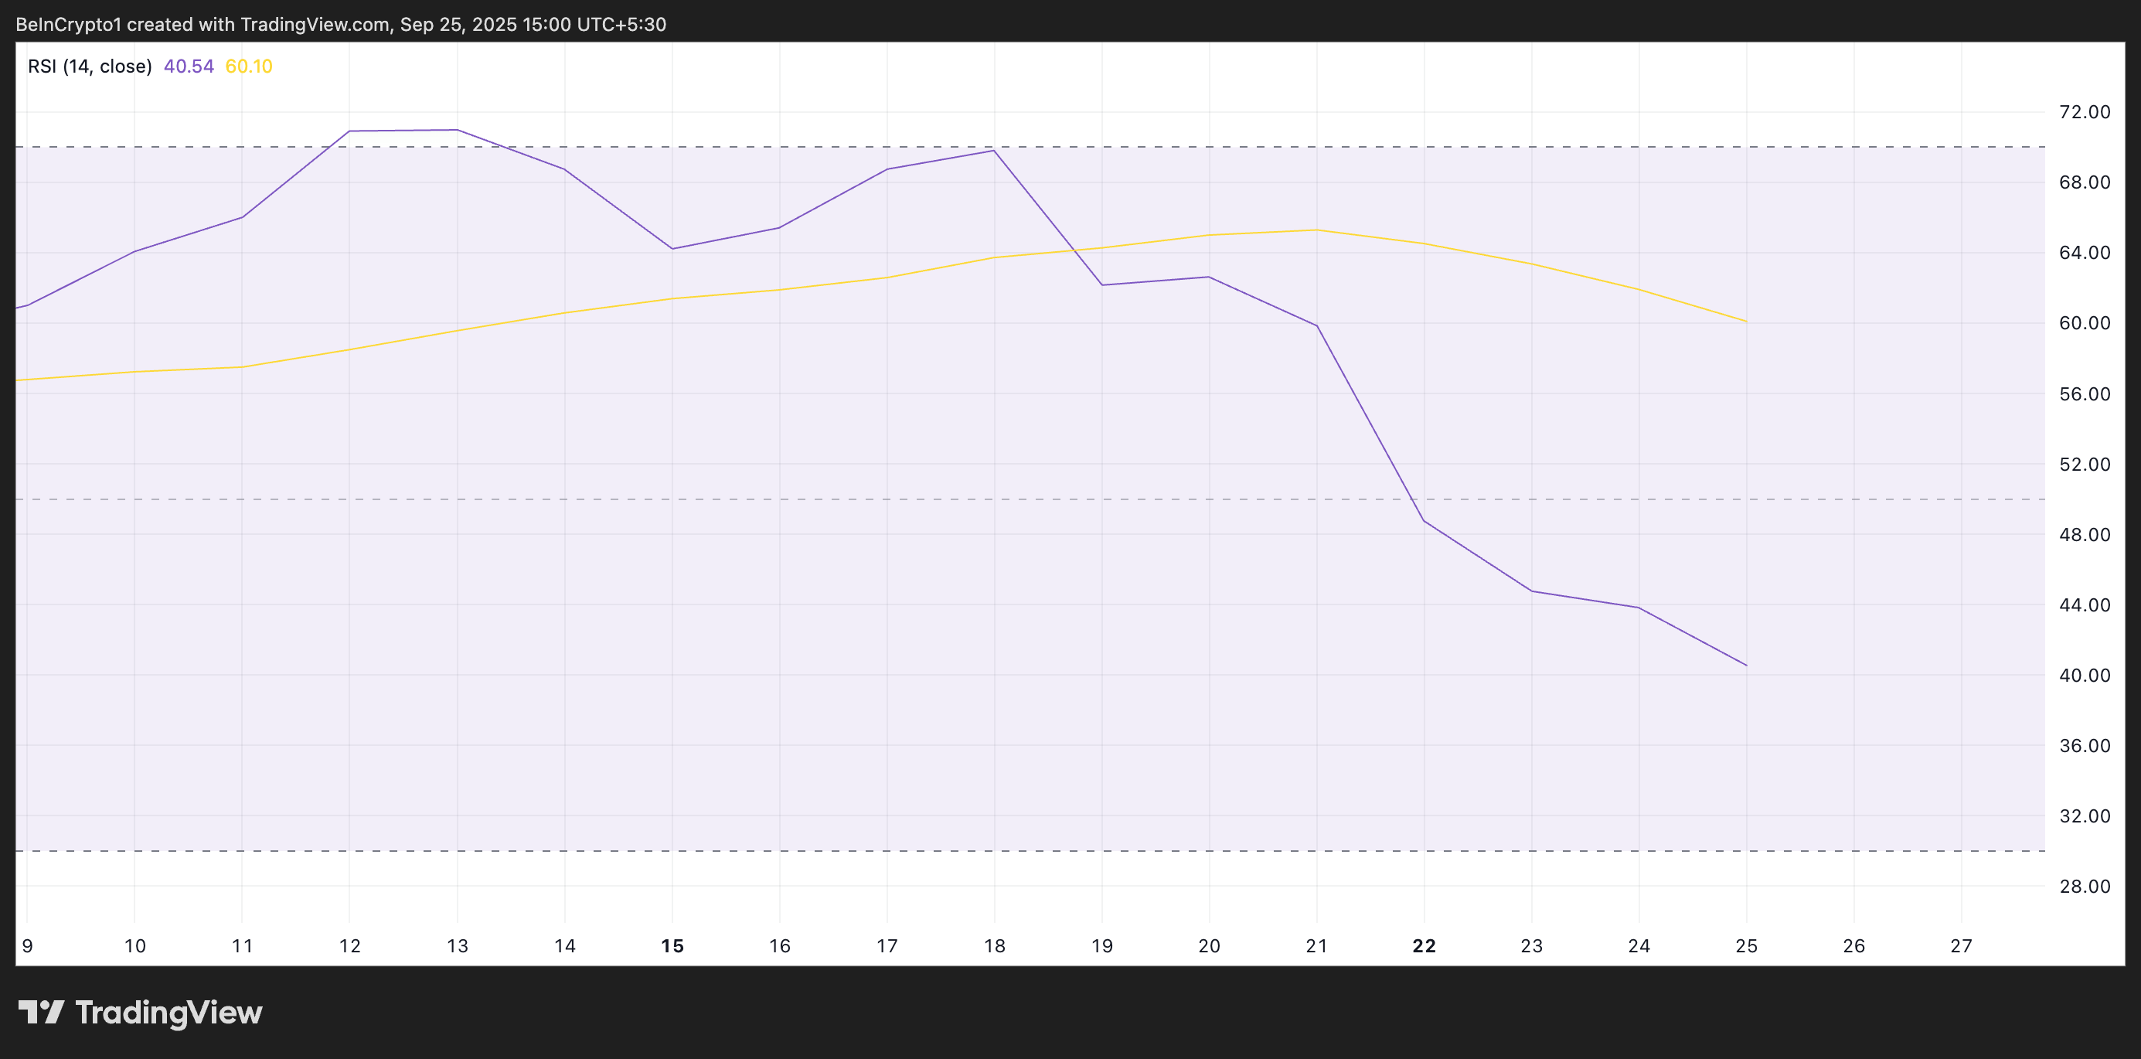Click the yellow RSI-based MA value 60.10

[x=249, y=66]
